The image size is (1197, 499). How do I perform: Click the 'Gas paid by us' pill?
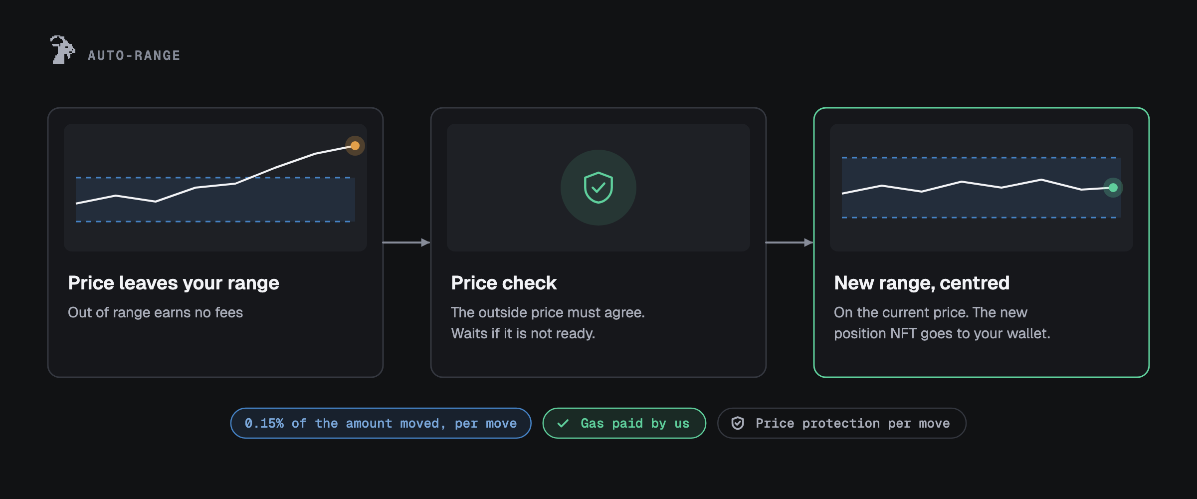(624, 423)
